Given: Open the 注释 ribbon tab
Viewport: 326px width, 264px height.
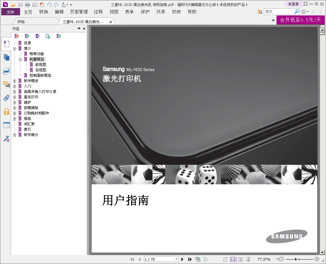Looking at the screenshot, I should 98,12.
